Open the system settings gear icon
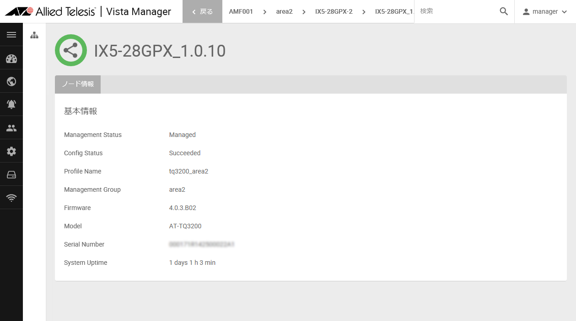Image resolution: width=576 pixels, height=321 pixels. point(11,151)
